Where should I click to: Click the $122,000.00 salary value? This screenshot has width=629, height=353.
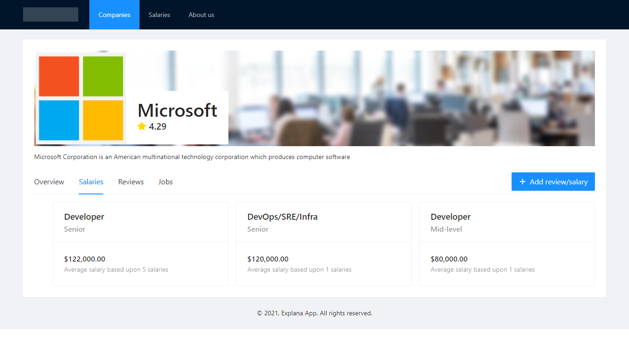pos(85,259)
